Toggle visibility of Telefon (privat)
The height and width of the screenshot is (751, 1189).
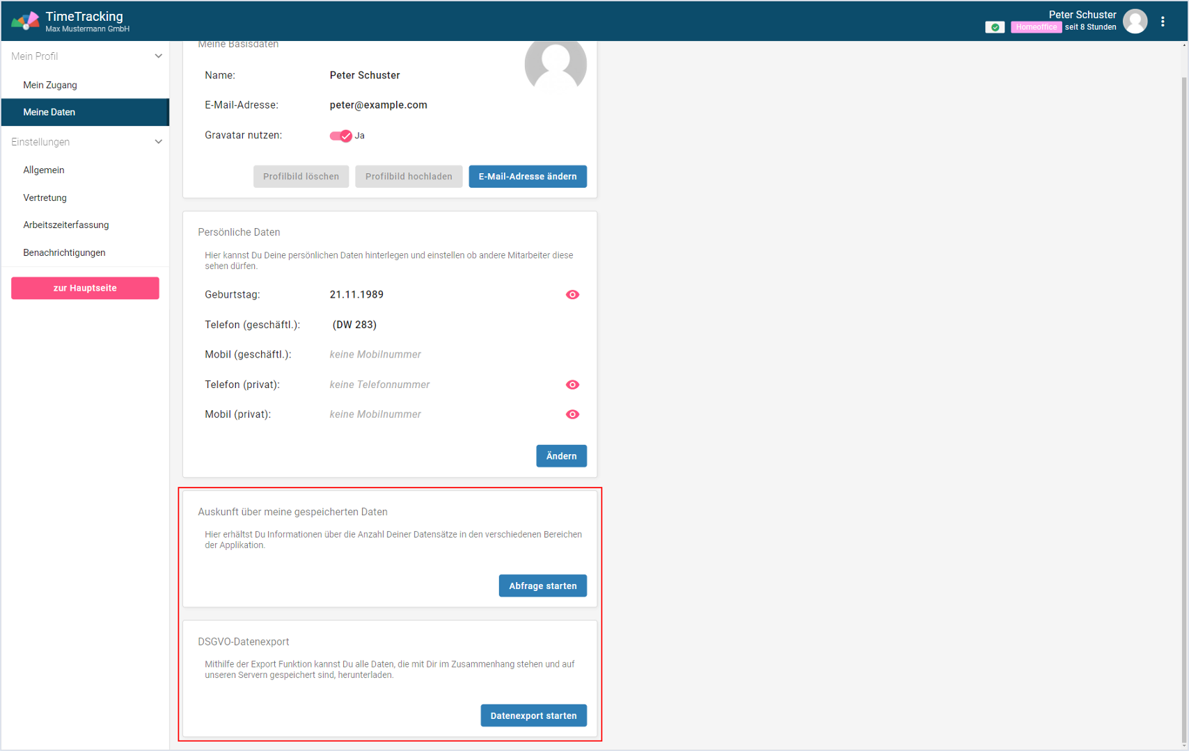coord(572,385)
